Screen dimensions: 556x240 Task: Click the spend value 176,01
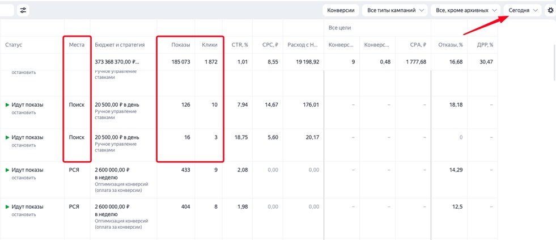tap(312, 105)
